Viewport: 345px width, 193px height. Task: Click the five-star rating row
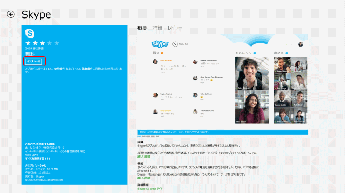(x=42, y=43)
